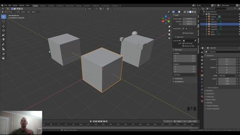Open the Tool properties tab icon

click(x=202, y=52)
